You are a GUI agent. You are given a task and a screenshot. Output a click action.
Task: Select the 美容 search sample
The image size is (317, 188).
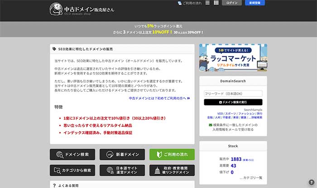pyautogui.click(x=236, y=117)
